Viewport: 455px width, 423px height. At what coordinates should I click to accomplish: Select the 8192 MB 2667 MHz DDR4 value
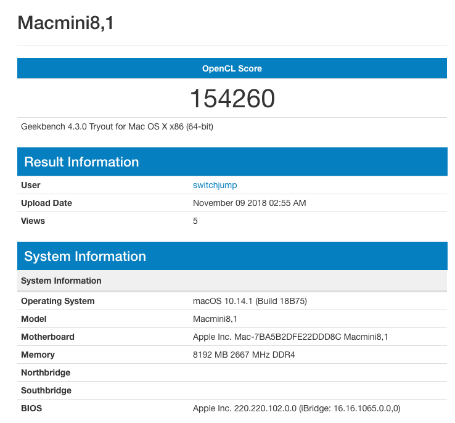click(244, 355)
